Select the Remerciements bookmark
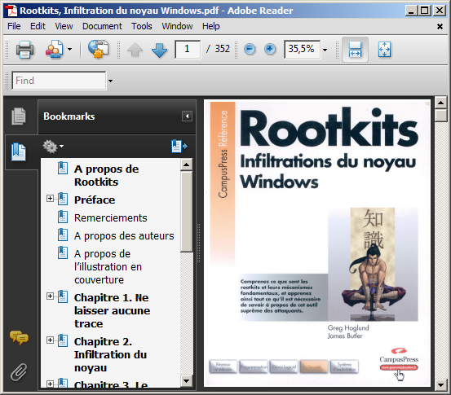Screen dimensions: 451x395 point(111,218)
